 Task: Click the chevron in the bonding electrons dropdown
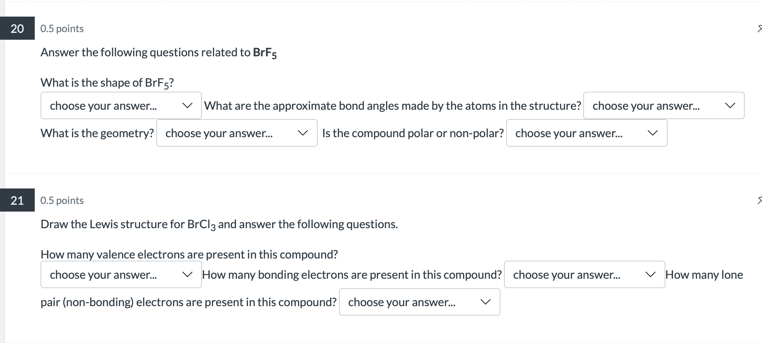(650, 274)
